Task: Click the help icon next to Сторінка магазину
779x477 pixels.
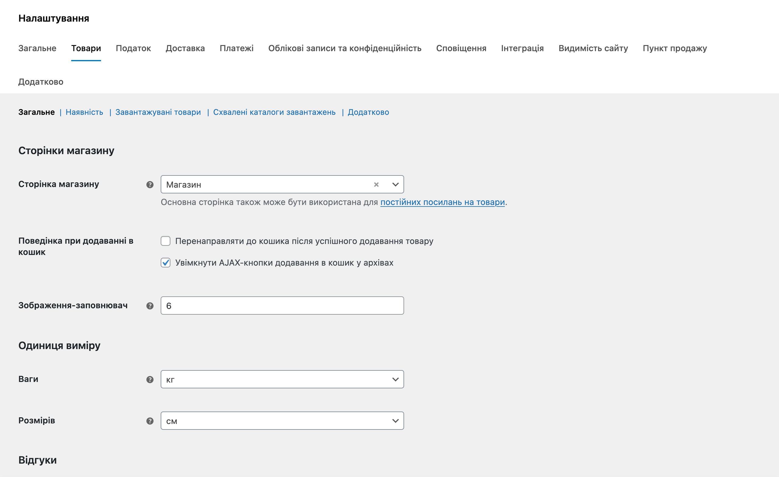Action: pyautogui.click(x=149, y=184)
